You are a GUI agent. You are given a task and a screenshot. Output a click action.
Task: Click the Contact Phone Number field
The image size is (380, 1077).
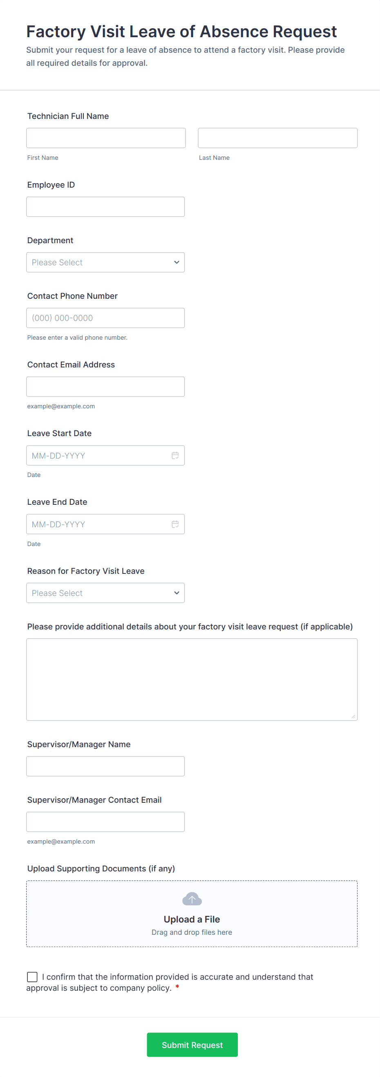[105, 318]
